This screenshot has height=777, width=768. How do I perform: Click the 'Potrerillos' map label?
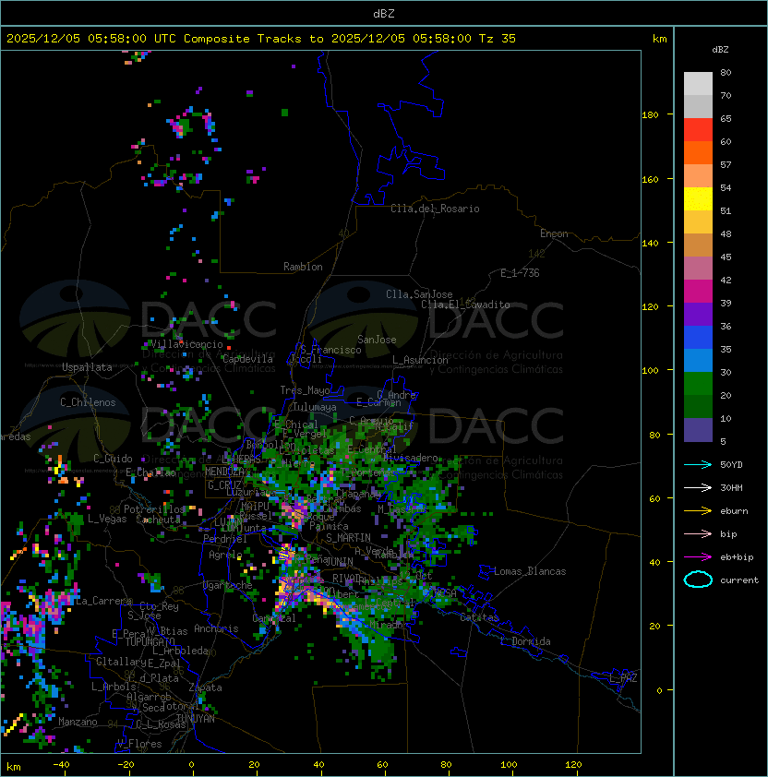pyautogui.click(x=154, y=509)
